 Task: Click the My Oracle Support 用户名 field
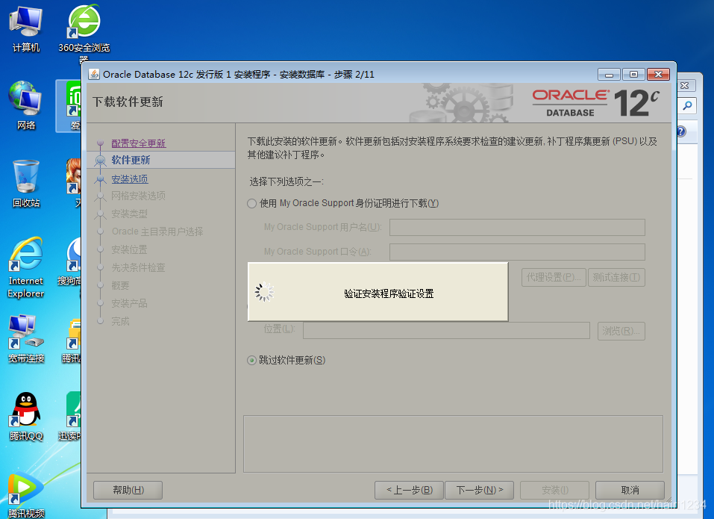517,227
